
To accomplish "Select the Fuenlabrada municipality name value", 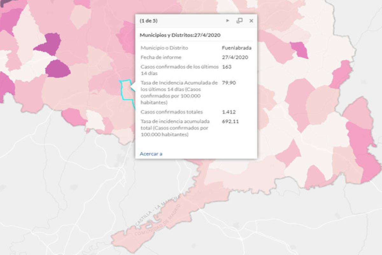I will [237, 48].
